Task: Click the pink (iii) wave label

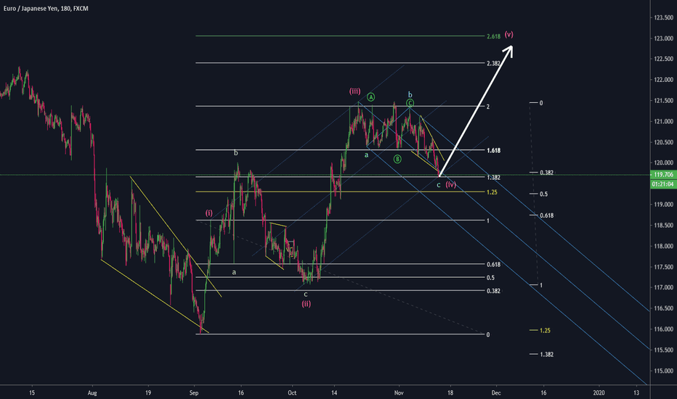Action: [354, 91]
